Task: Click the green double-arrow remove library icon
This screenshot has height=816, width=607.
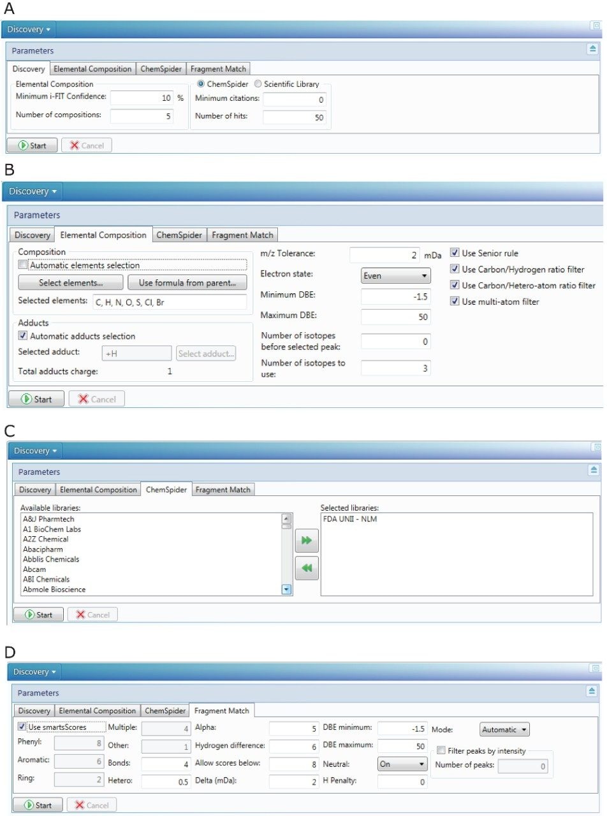Action: 307,567
